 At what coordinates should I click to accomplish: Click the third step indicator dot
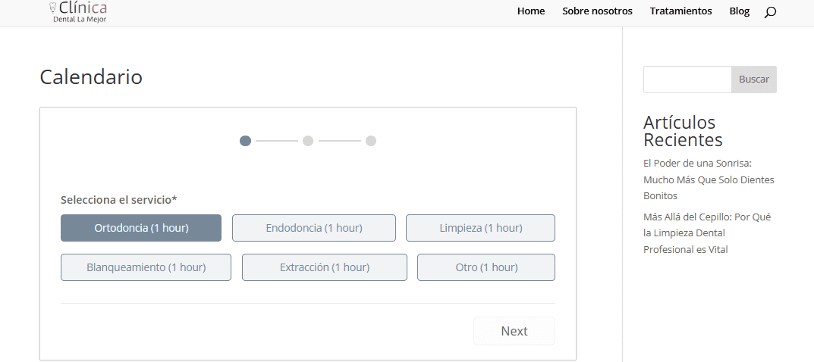[371, 141]
